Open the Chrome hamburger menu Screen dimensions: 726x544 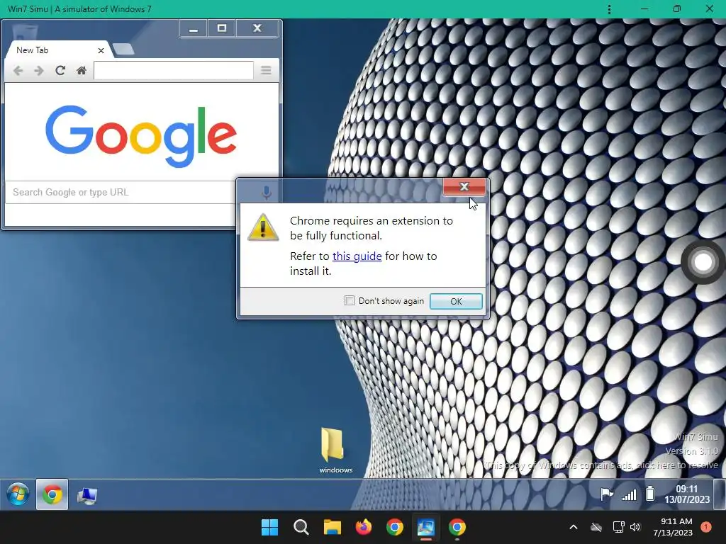coord(266,70)
